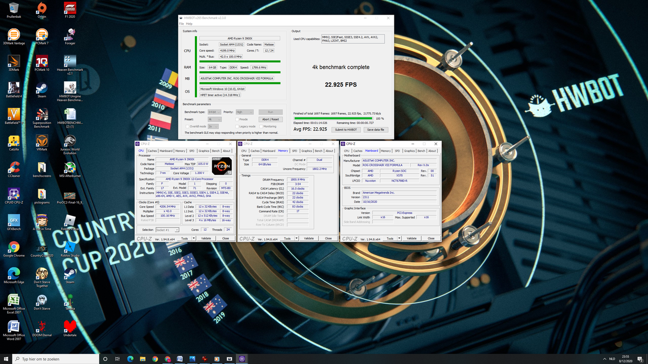Image resolution: width=648 pixels, height=364 pixels.
Task: Toggle the Overkill mode checkbox
Action: coord(187,126)
